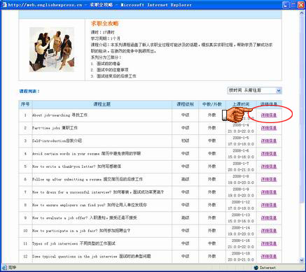Click the 课程主题 column header
The image size is (306, 272).
tap(102, 104)
